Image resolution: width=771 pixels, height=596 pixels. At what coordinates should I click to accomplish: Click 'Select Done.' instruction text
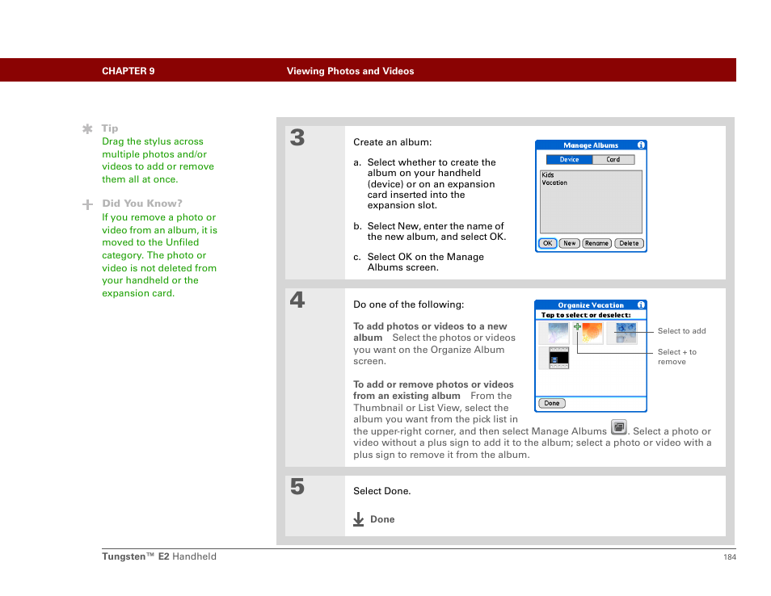pyautogui.click(x=382, y=491)
